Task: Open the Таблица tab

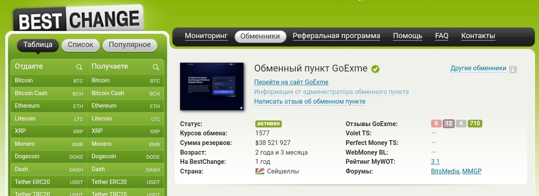Action: 38,45
